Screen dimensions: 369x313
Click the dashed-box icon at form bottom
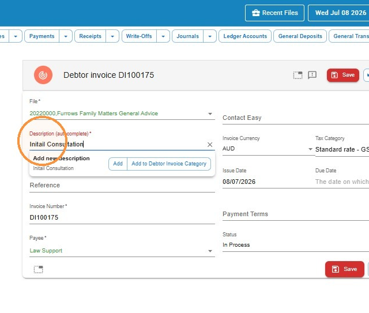click(39, 269)
